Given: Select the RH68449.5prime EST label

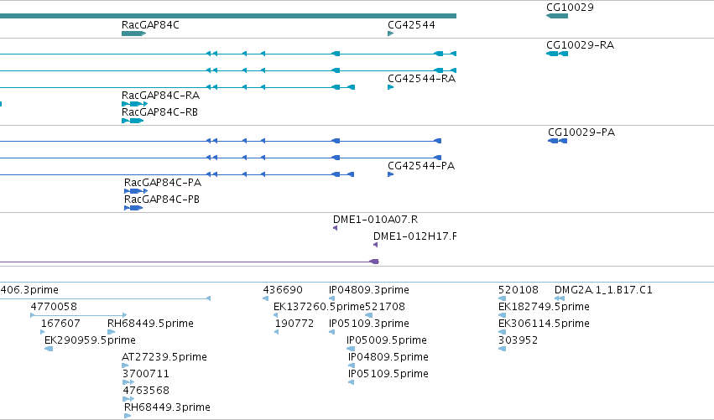Looking at the screenshot, I should click(150, 324).
